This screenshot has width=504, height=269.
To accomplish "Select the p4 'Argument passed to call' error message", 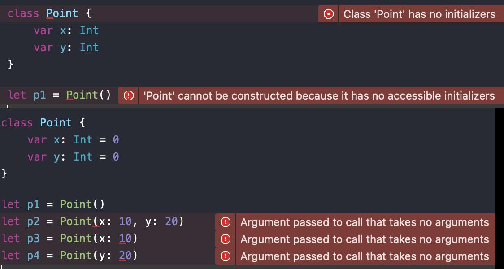I will pos(365,256).
